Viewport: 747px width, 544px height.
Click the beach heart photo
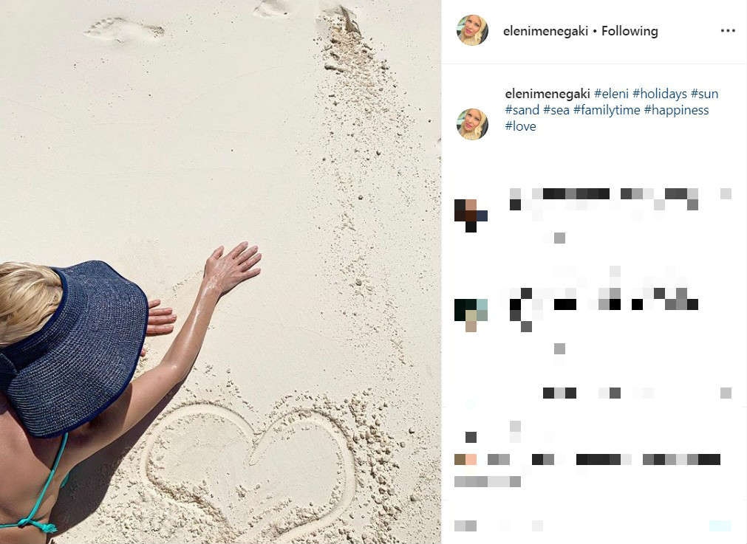pos(221,272)
